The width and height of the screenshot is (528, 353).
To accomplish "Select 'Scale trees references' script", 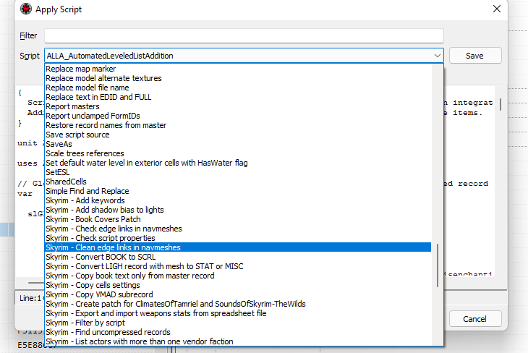I will (x=238, y=153).
